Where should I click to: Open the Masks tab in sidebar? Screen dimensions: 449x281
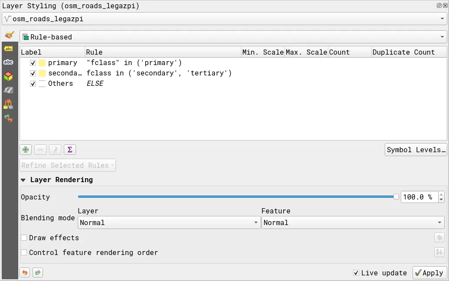point(8,62)
